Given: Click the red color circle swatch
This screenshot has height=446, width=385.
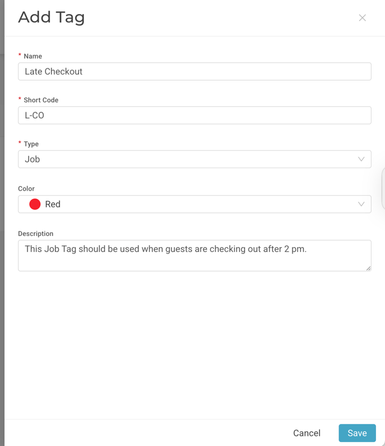Looking at the screenshot, I should pos(35,204).
